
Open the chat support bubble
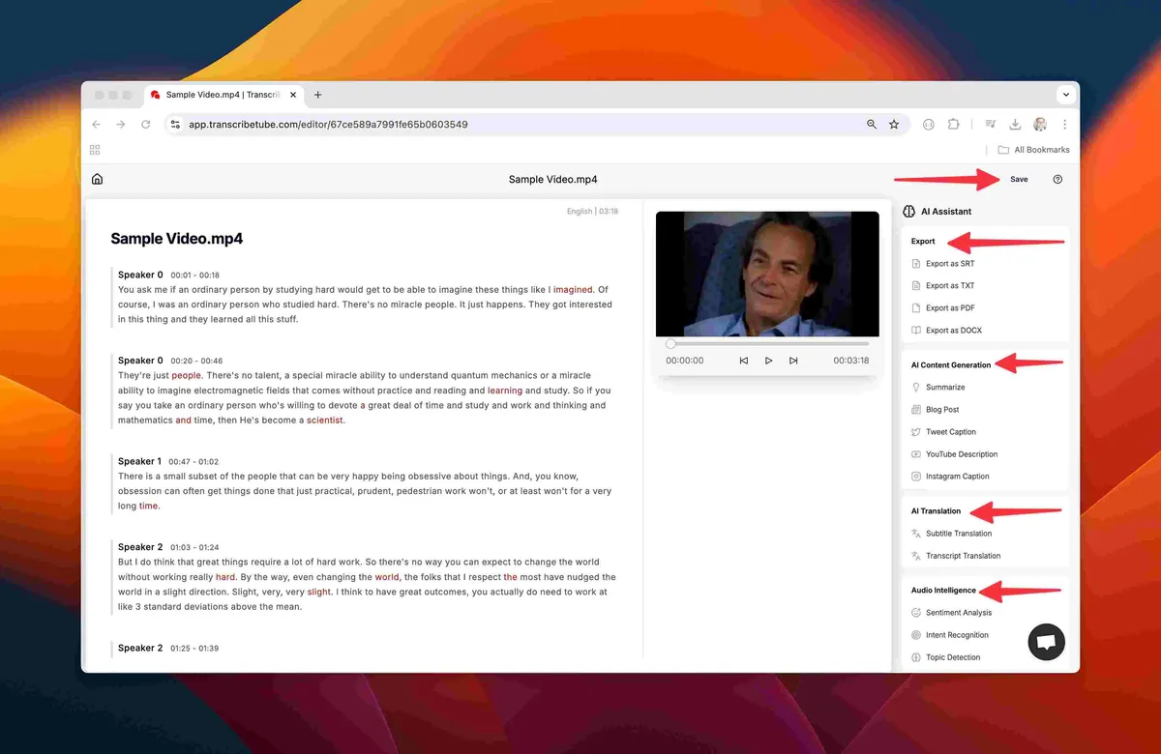point(1046,642)
